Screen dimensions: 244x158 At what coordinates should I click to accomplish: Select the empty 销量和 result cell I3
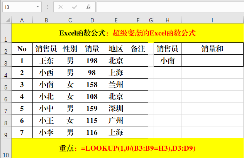coord(212,61)
